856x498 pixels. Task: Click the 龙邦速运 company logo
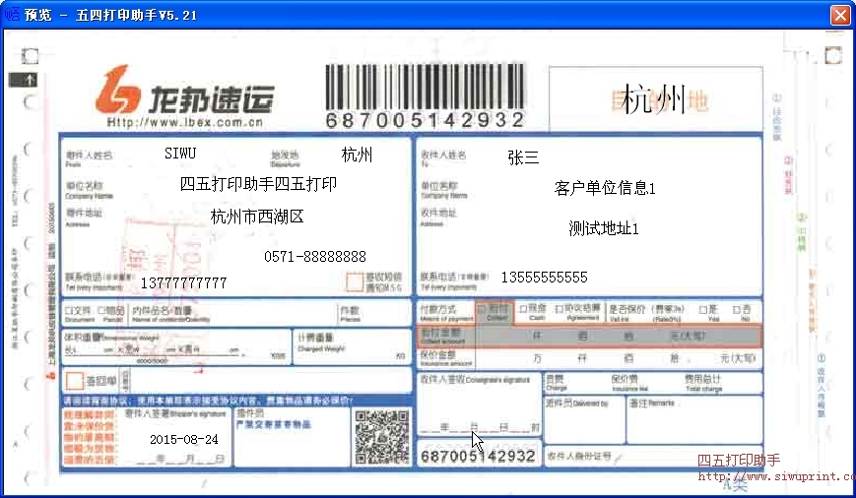184,91
